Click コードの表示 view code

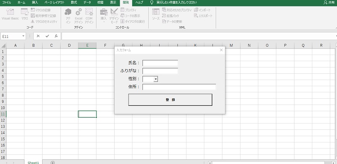131,16
